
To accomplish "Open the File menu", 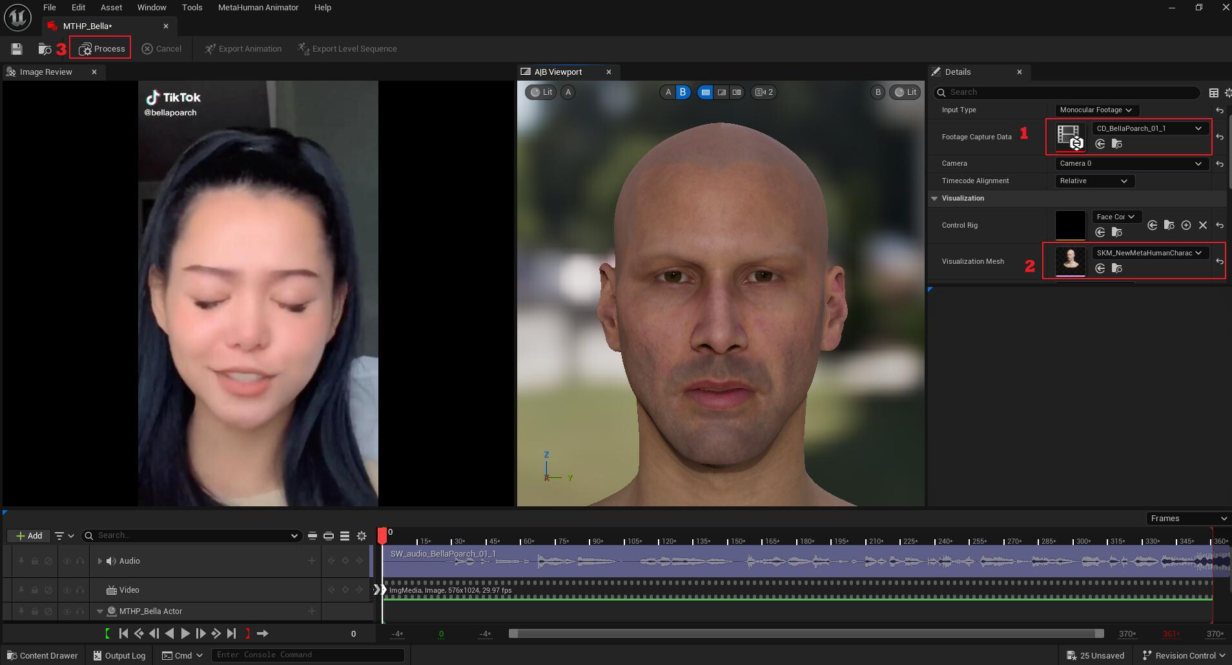I will (50, 8).
